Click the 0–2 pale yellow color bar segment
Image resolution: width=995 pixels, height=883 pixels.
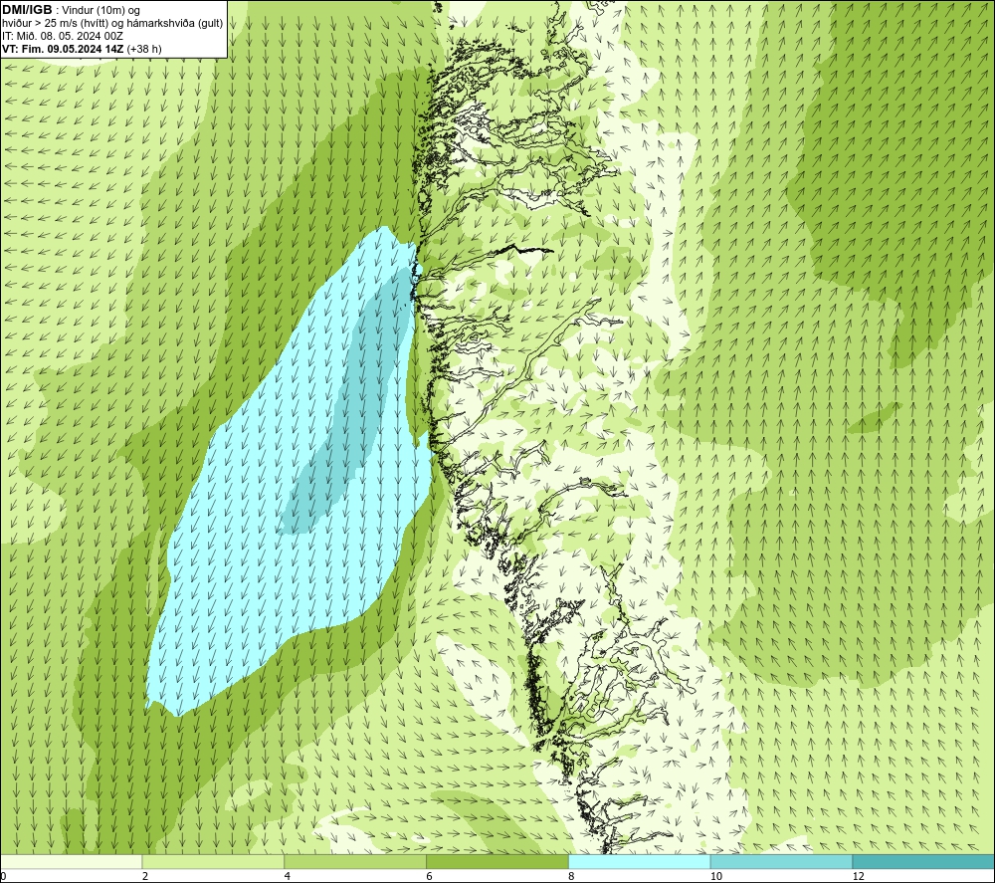pyautogui.click(x=71, y=861)
